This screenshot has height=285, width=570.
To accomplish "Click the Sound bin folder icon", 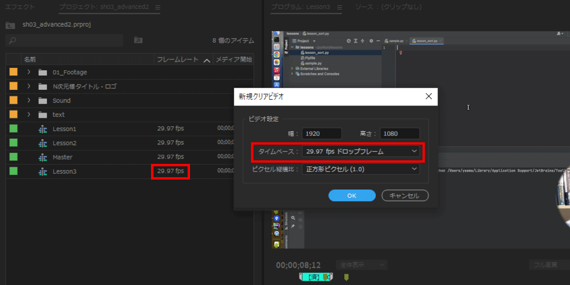I will [x=43, y=101].
